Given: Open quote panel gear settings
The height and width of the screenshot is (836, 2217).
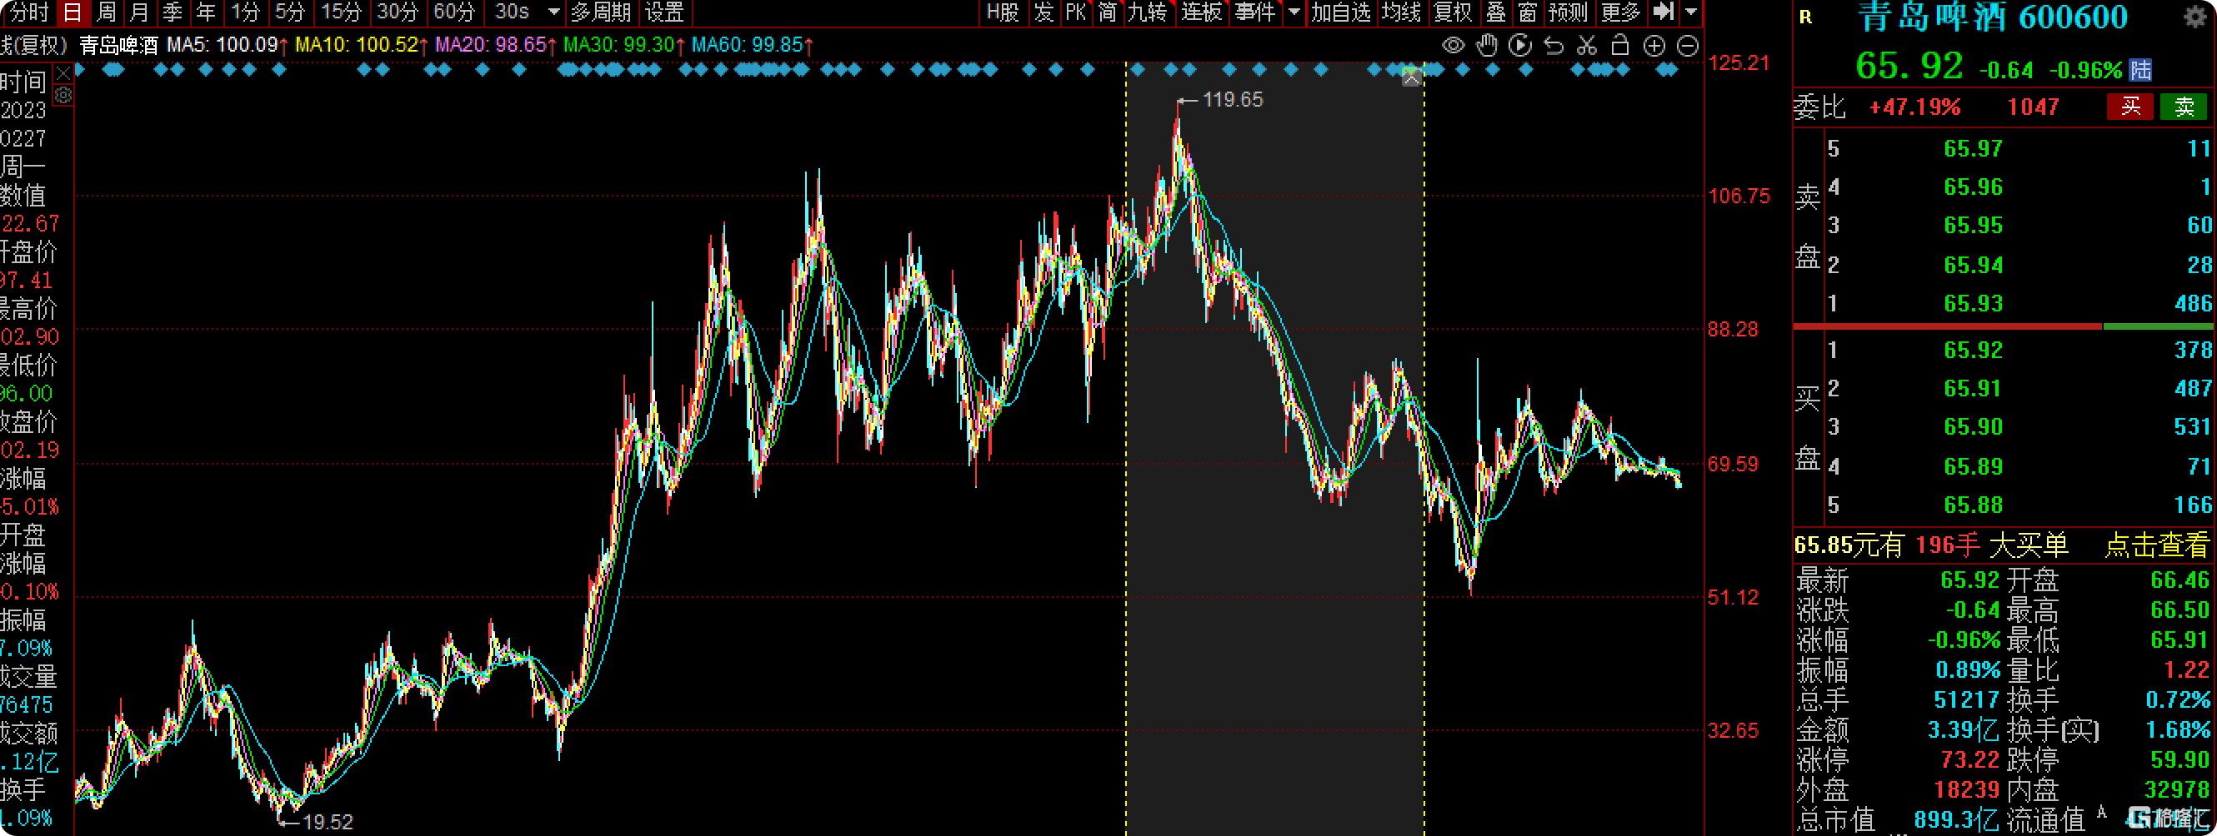Looking at the screenshot, I should click(x=2195, y=17).
